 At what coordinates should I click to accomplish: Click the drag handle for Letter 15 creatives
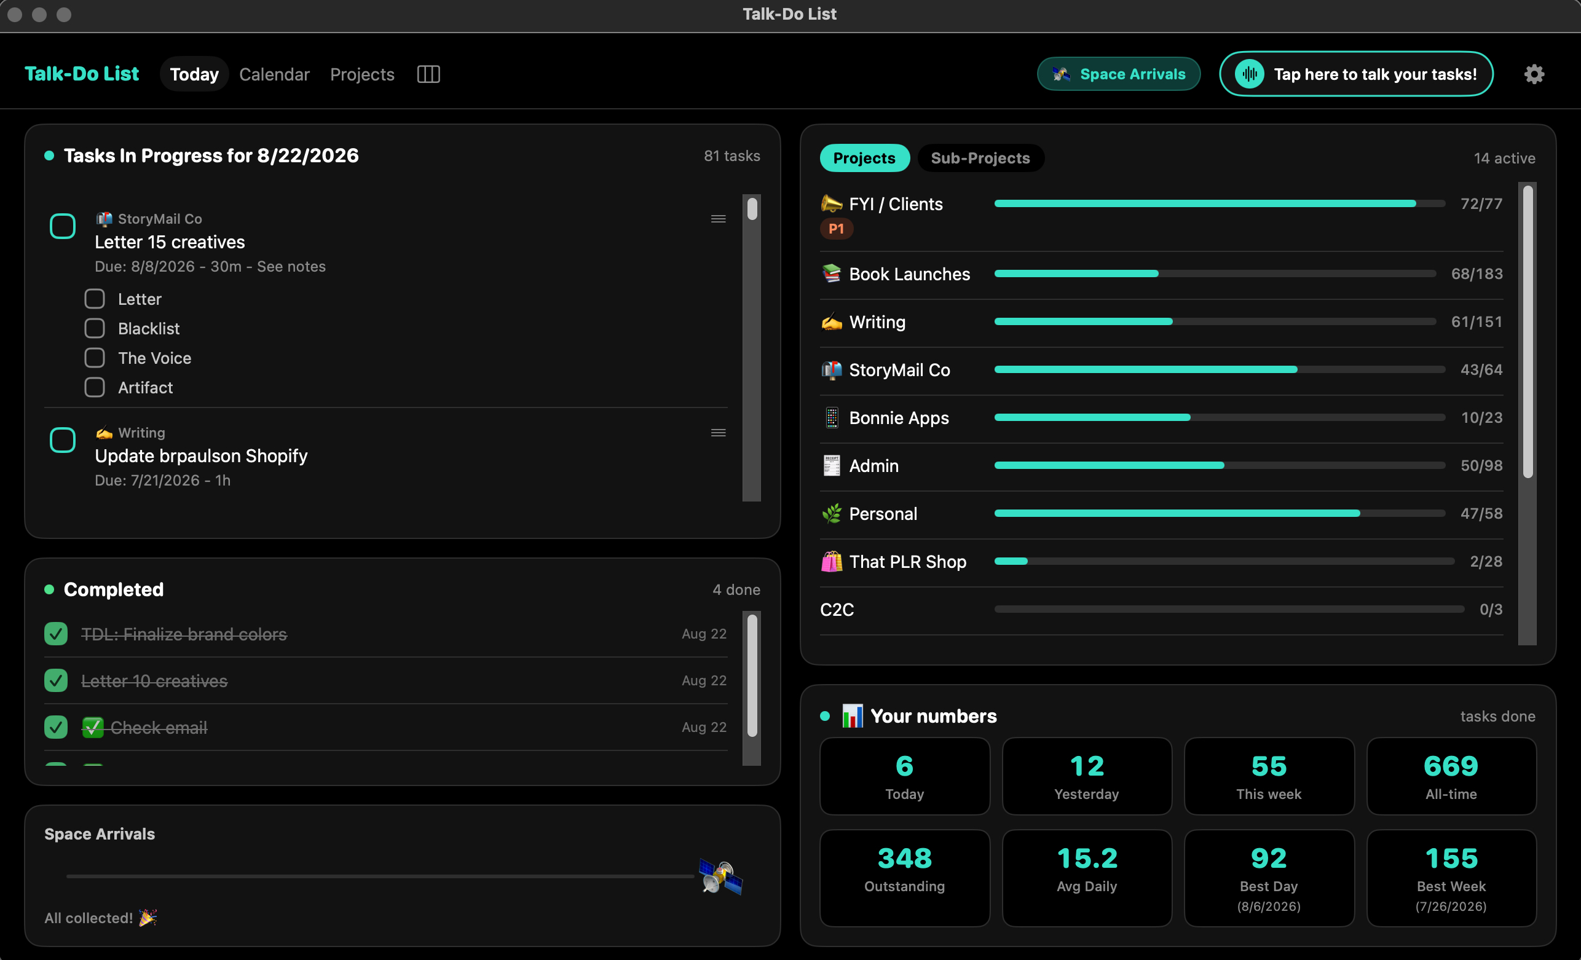pos(718,219)
